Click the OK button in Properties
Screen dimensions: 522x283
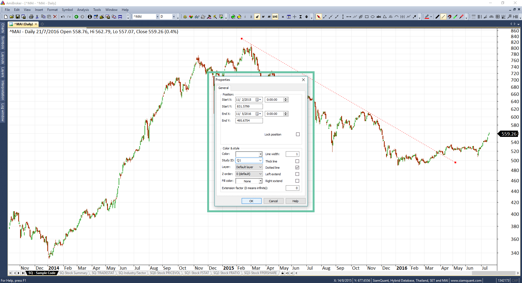pyautogui.click(x=251, y=201)
